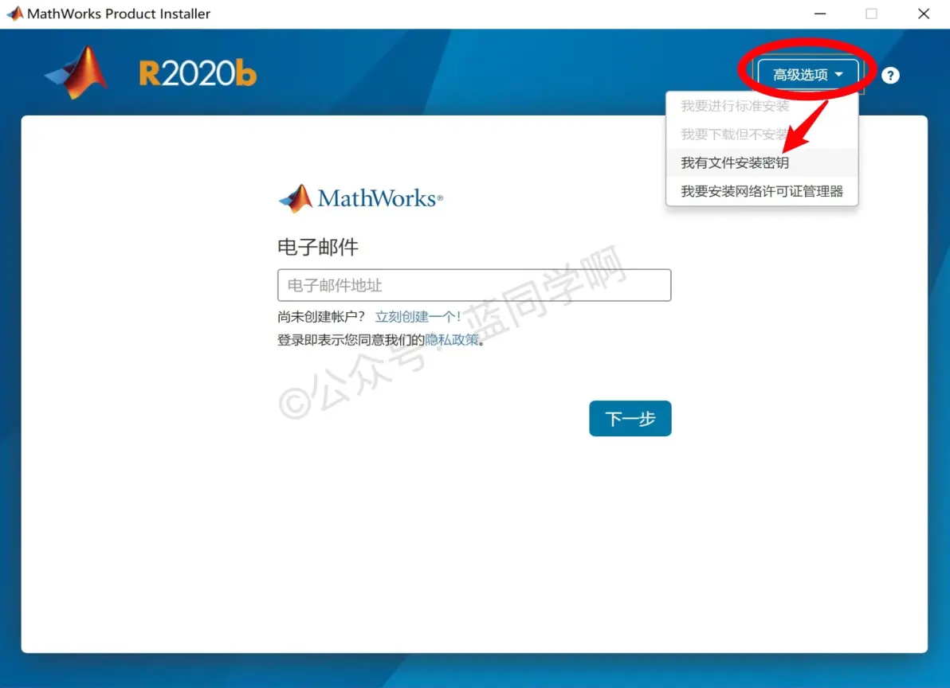Close the MathWorks Product Installer window
The image size is (950, 688).
click(924, 14)
